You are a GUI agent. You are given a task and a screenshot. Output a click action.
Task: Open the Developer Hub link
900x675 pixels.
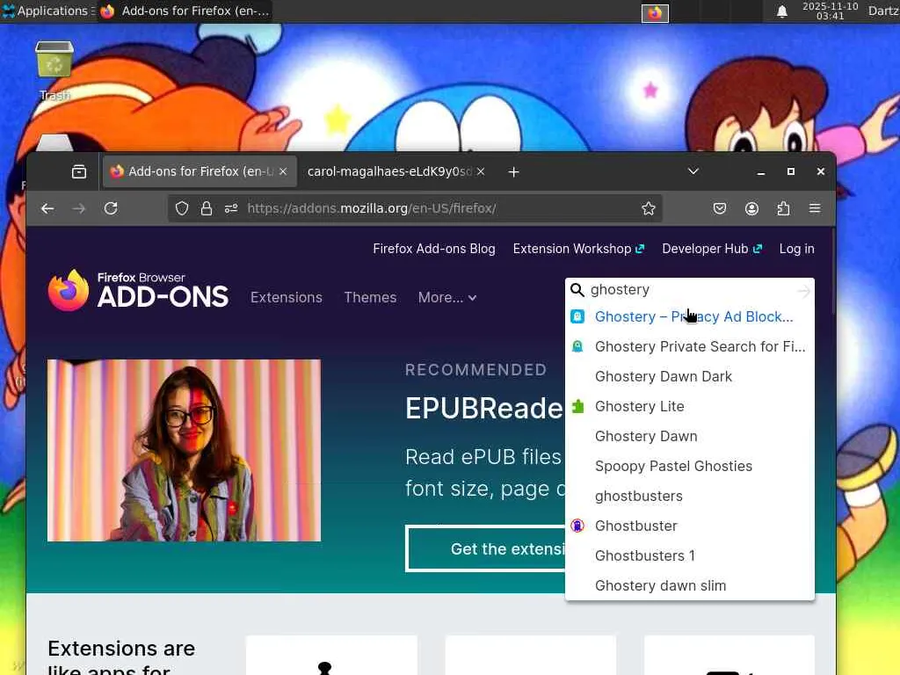click(712, 249)
